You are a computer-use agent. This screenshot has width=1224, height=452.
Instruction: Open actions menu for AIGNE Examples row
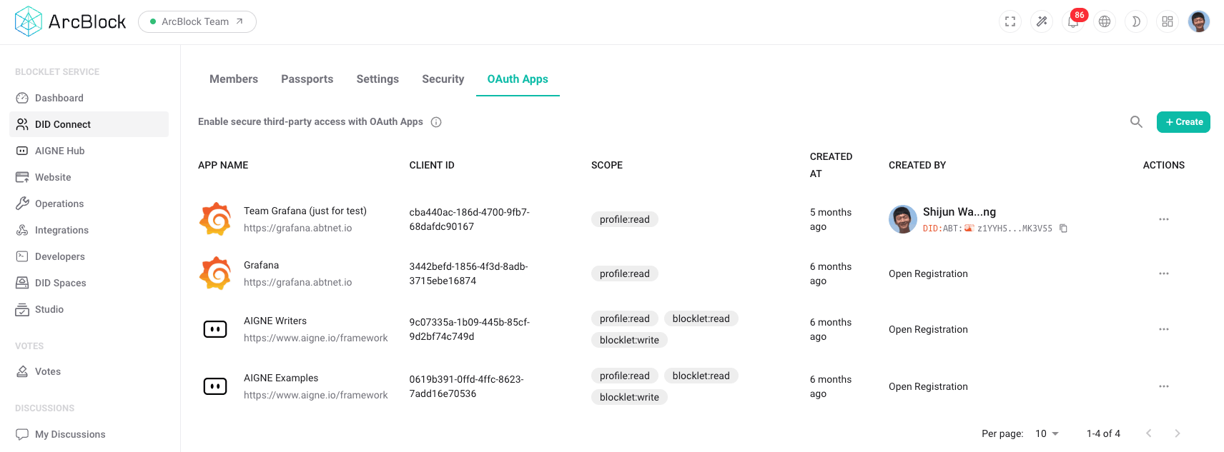click(1164, 386)
